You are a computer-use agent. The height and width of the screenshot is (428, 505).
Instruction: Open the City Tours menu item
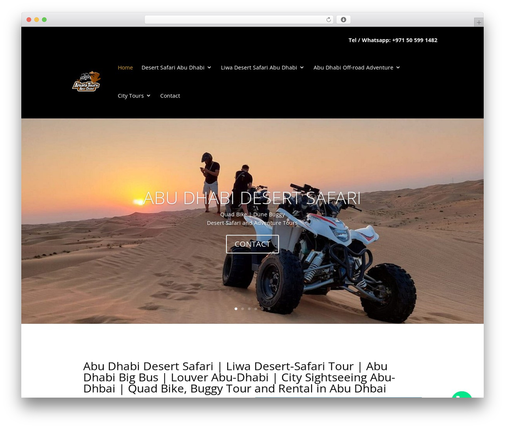point(131,96)
